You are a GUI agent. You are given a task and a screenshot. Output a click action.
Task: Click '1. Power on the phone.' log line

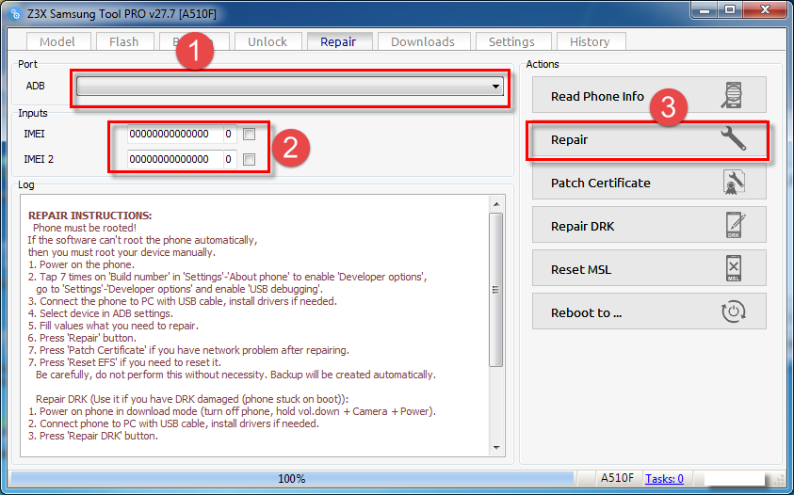pos(81,264)
